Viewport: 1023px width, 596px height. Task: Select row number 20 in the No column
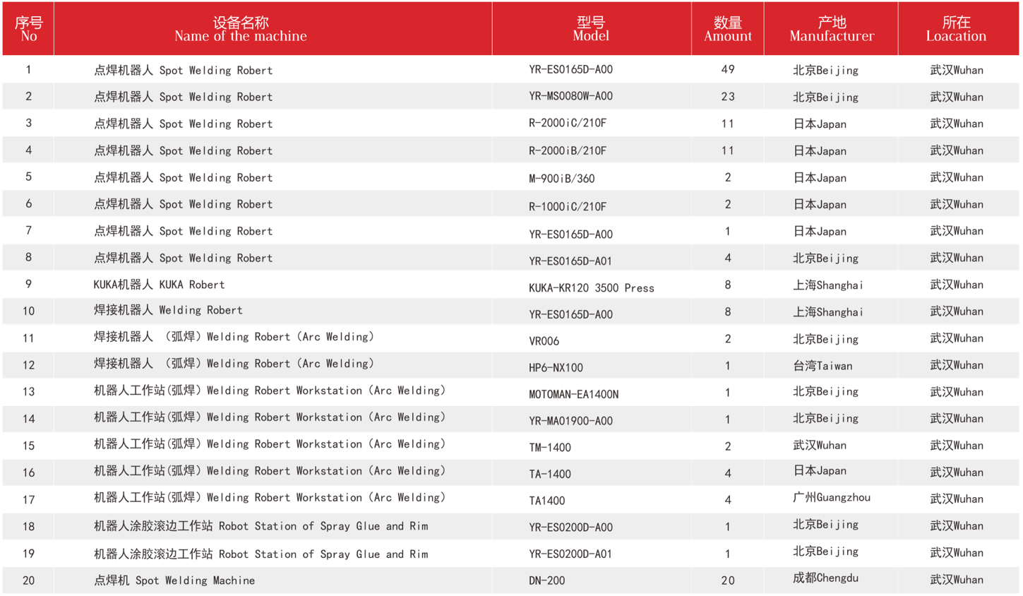(28, 580)
